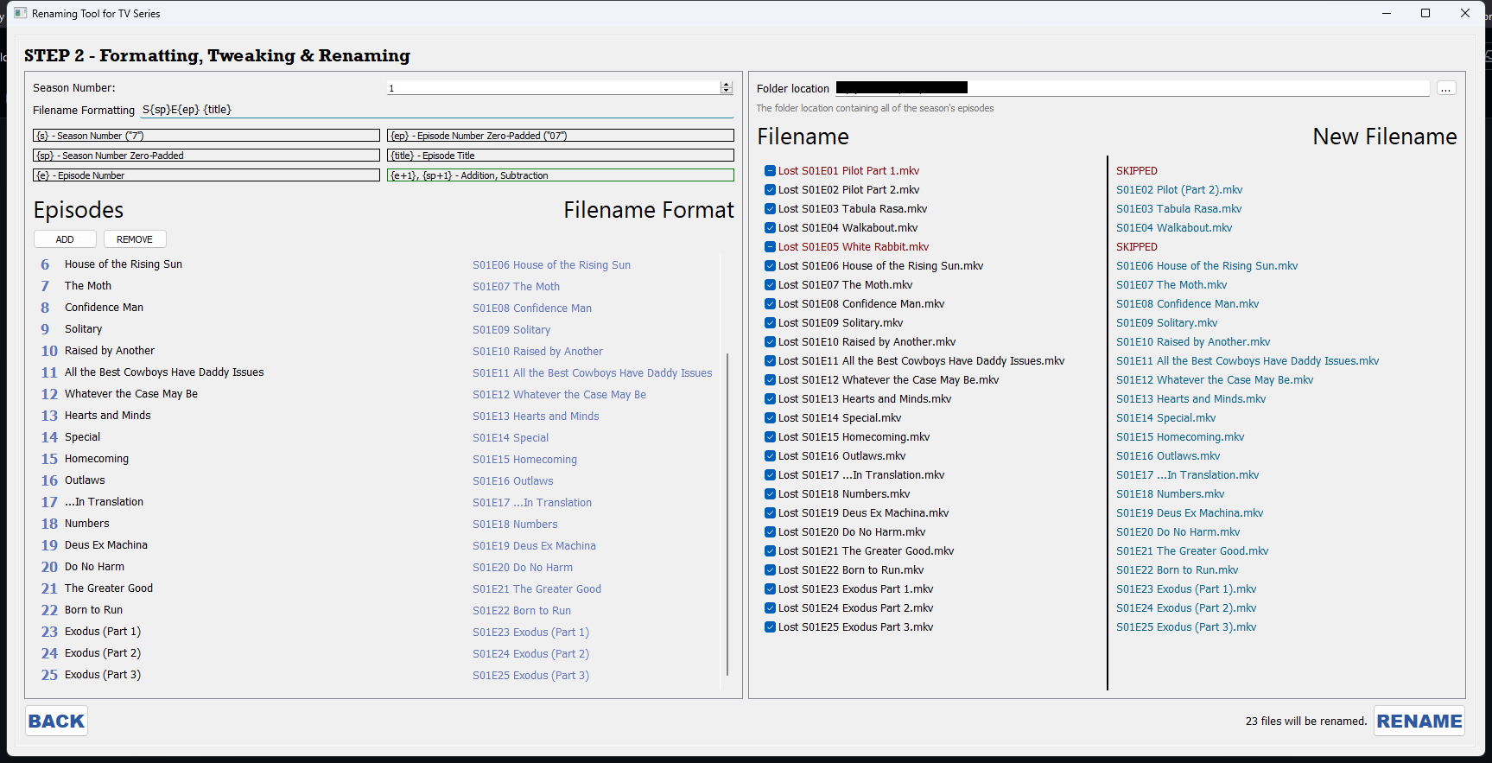This screenshot has height=763, width=1492.
Task: Toggle checkbox for Lost S01E11 All the Best Cowboys
Action: point(770,361)
